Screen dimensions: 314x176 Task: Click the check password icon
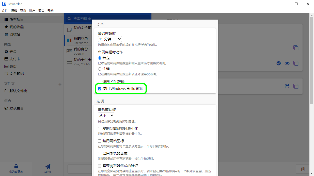click(x=279, y=63)
